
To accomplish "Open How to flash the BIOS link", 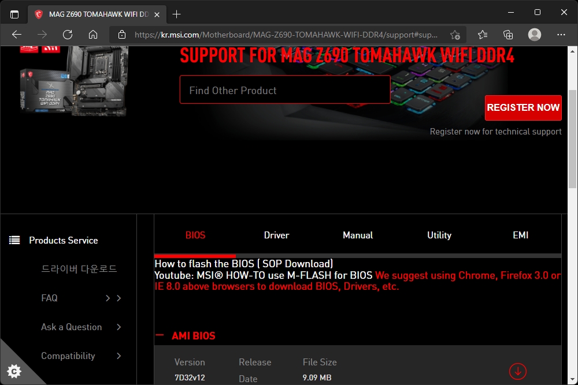I will pos(244,264).
